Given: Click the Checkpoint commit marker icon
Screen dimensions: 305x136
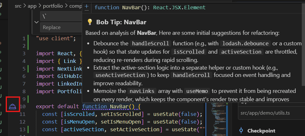Looking at the screenshot, I should coord(241,131).
